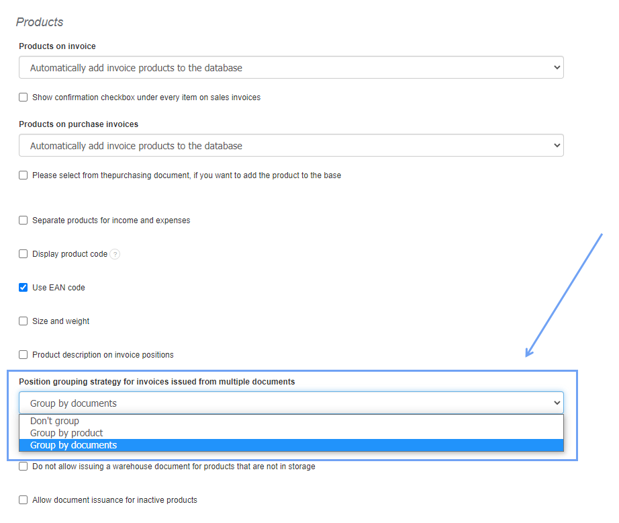Screen dimensions: 619x523
Task: Open the Products on purchase invoices dropdown
Action: (x=291, y=146)
